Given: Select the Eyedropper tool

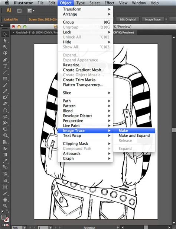Looking at the screenshot, I should click(x=5, y=161).
